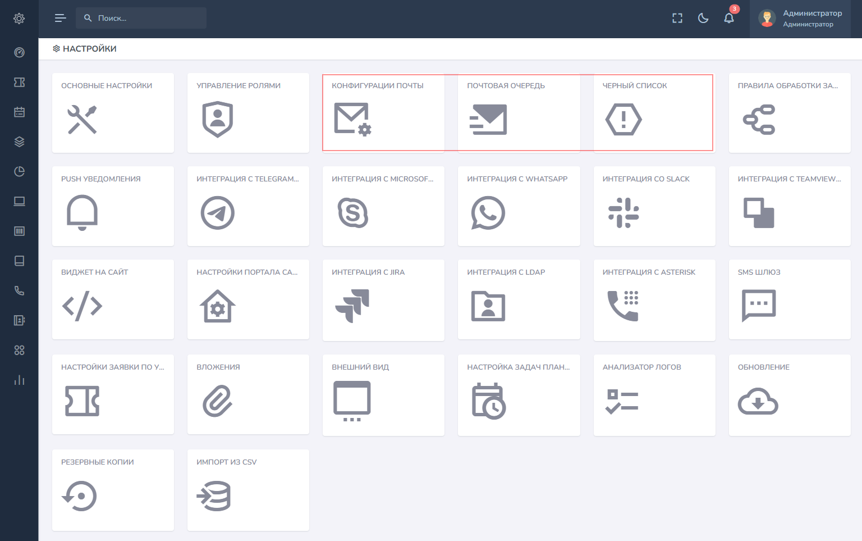Collapse sidebar using hamburger menu button
862x541 pixels.
click(x=60, y=19)
